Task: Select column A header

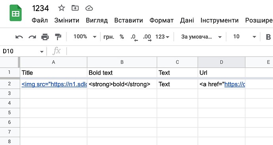Action: coord(53,62)
